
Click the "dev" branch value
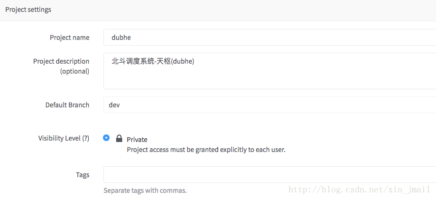click(x=114, y=105)
